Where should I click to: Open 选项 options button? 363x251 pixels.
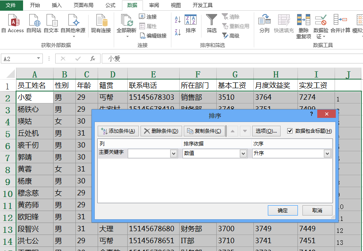(x=266, y=131)
